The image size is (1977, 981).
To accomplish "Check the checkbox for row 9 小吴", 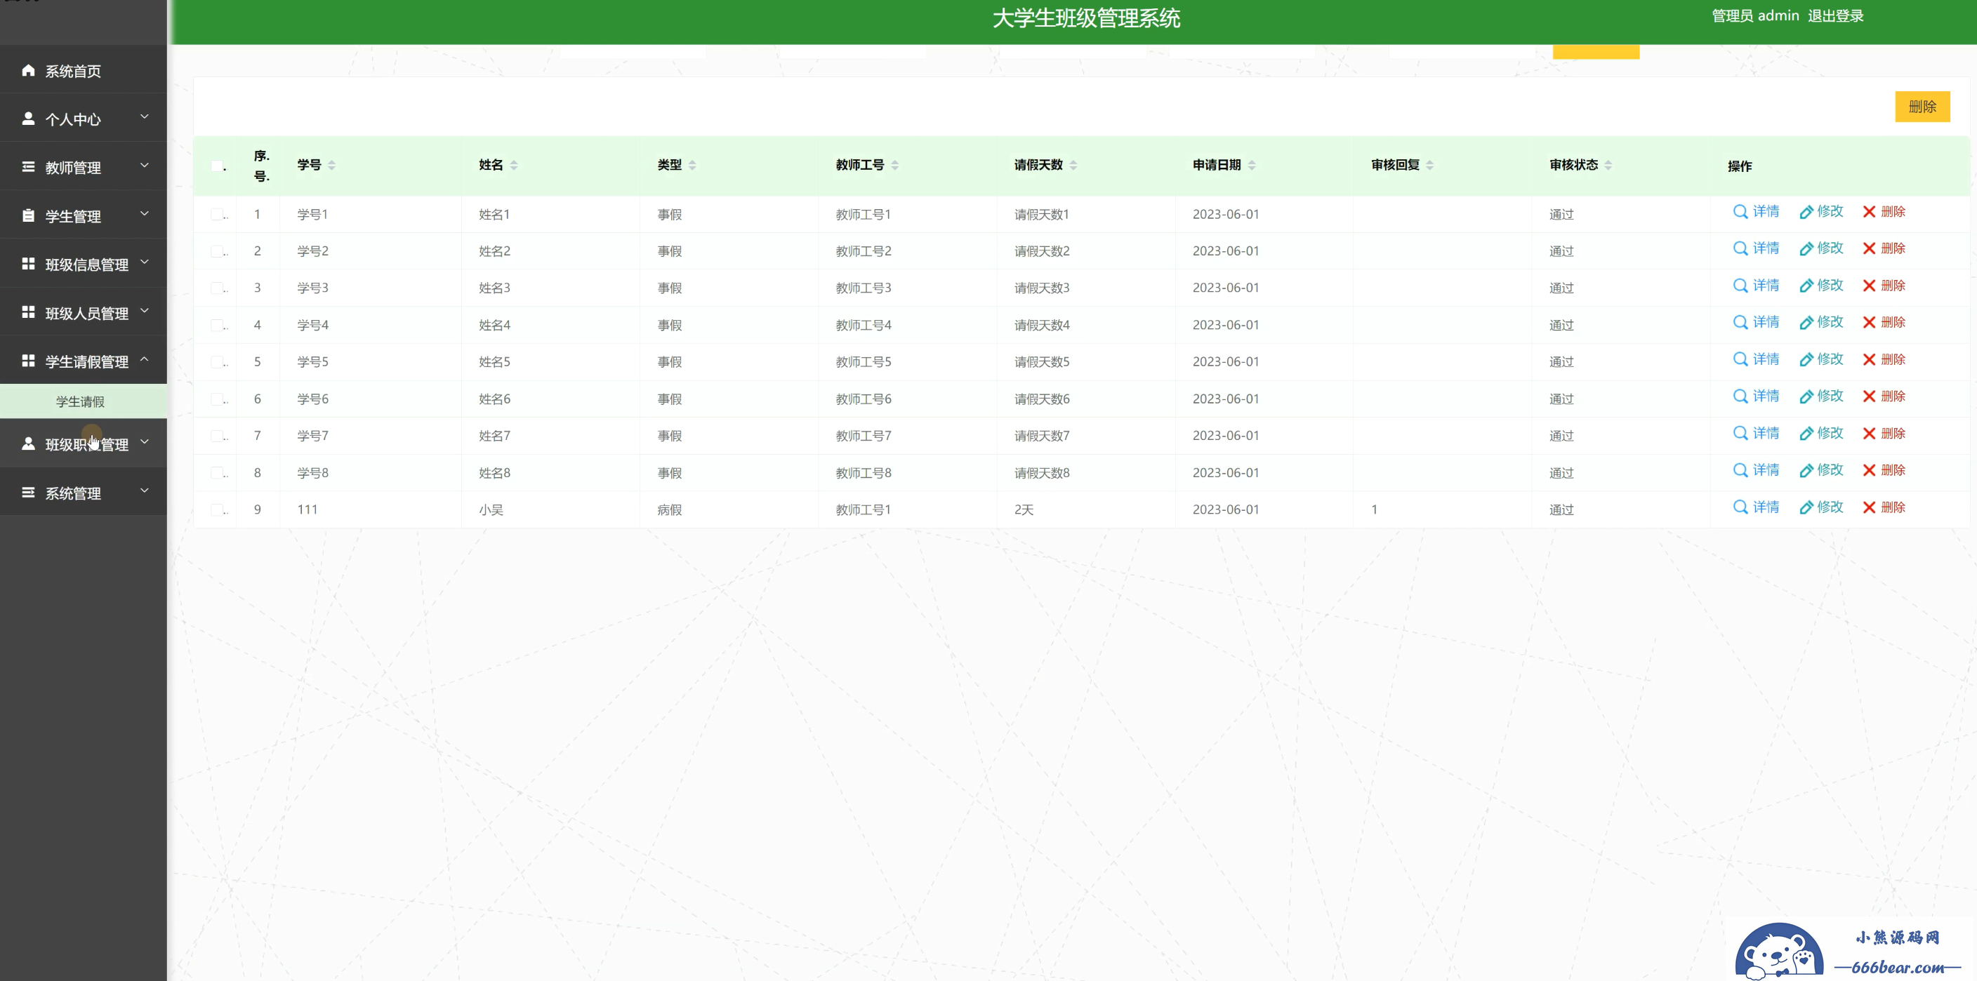I will (217, 509).
